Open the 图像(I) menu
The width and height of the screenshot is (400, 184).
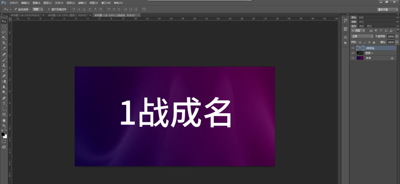[36, 3]
